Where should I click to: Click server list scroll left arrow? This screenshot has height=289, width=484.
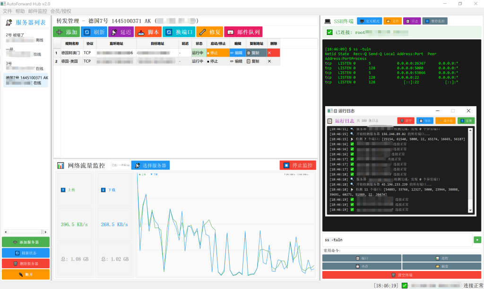point(6,232)
